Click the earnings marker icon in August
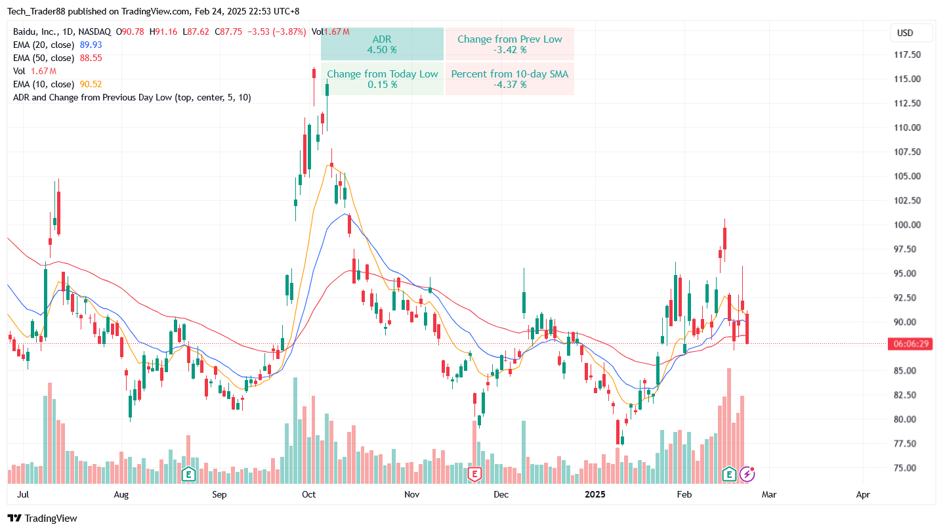943x531 pixels. click(x=188, y=473)
